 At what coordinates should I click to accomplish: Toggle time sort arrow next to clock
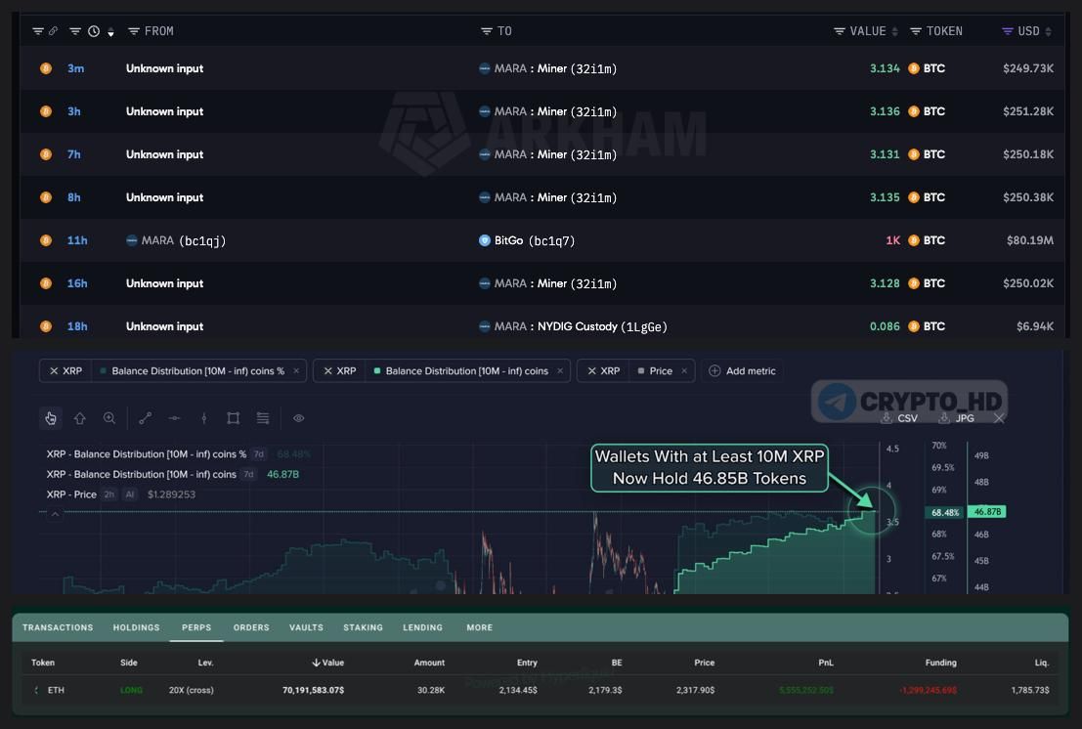click(110, 32)
